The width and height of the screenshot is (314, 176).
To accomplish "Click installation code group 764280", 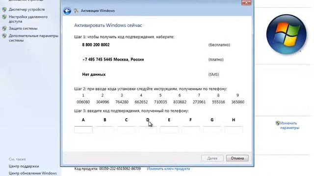I will (x=122, y=102).
